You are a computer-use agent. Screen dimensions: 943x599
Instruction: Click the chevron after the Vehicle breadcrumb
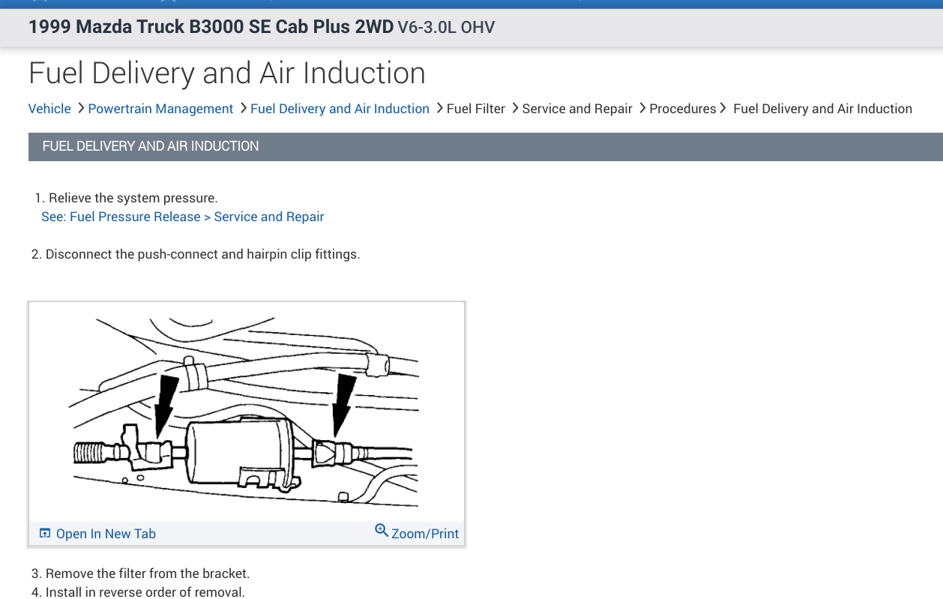(80, 108)
